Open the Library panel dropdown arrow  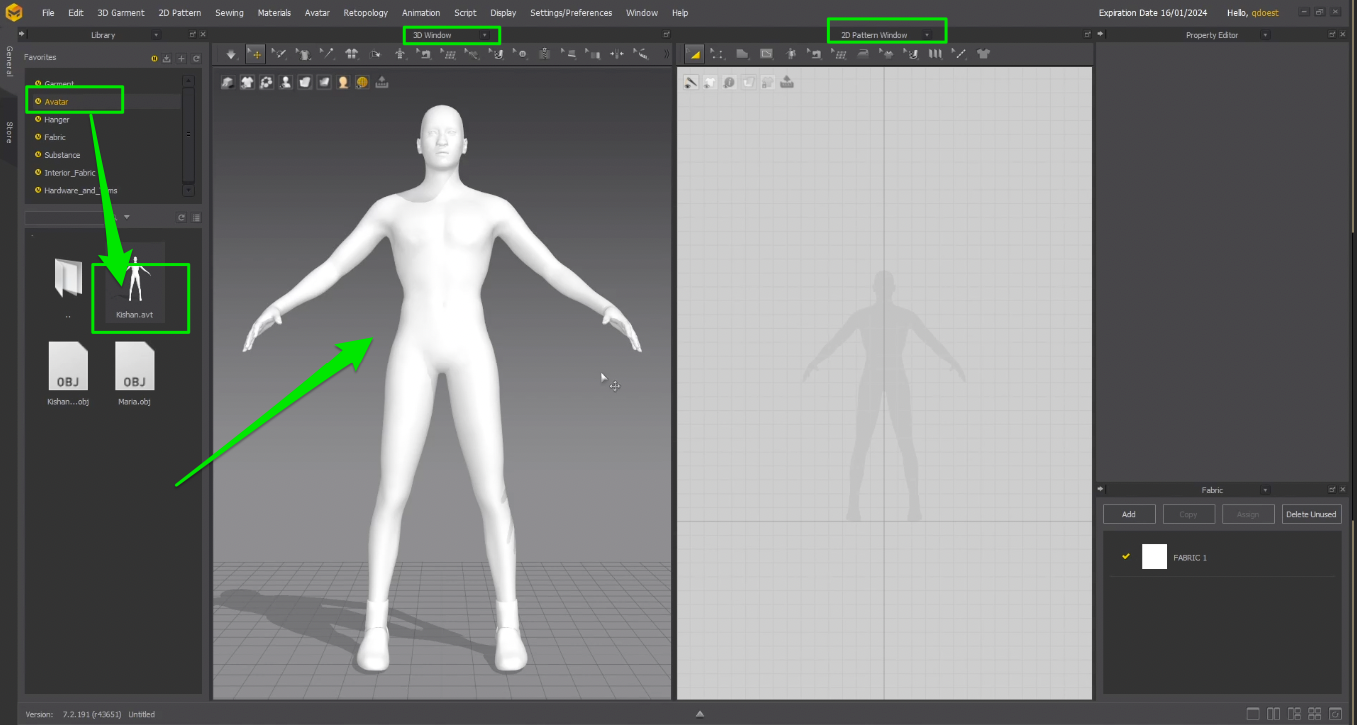[x=156, y=35]
